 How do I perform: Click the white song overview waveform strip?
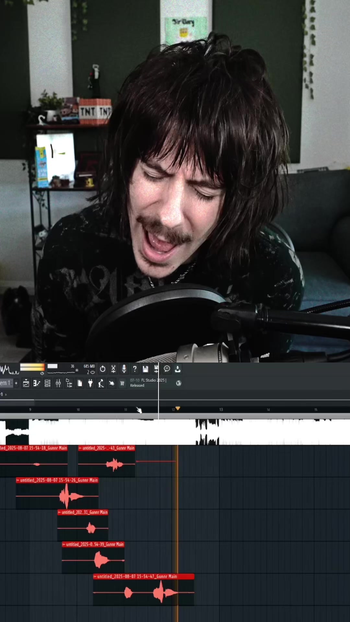[x=175, y=432]
